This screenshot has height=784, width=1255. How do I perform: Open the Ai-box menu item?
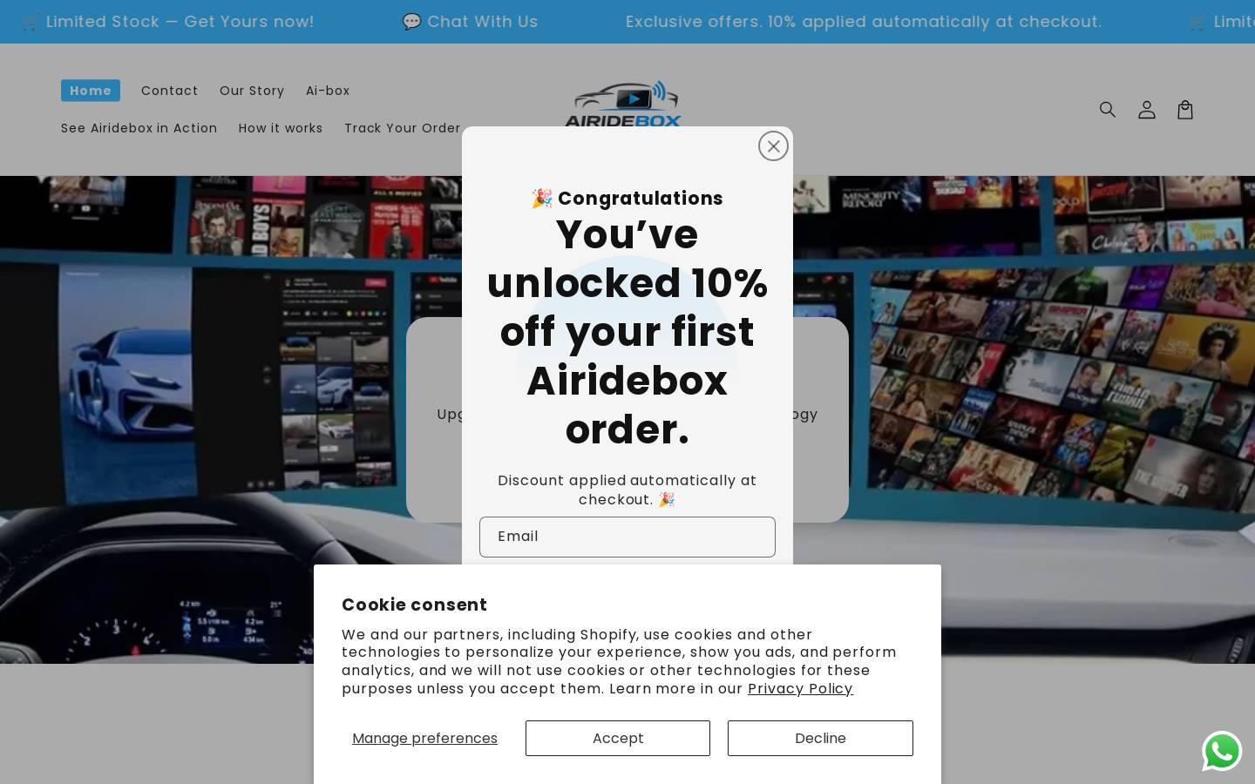(328, 91)
